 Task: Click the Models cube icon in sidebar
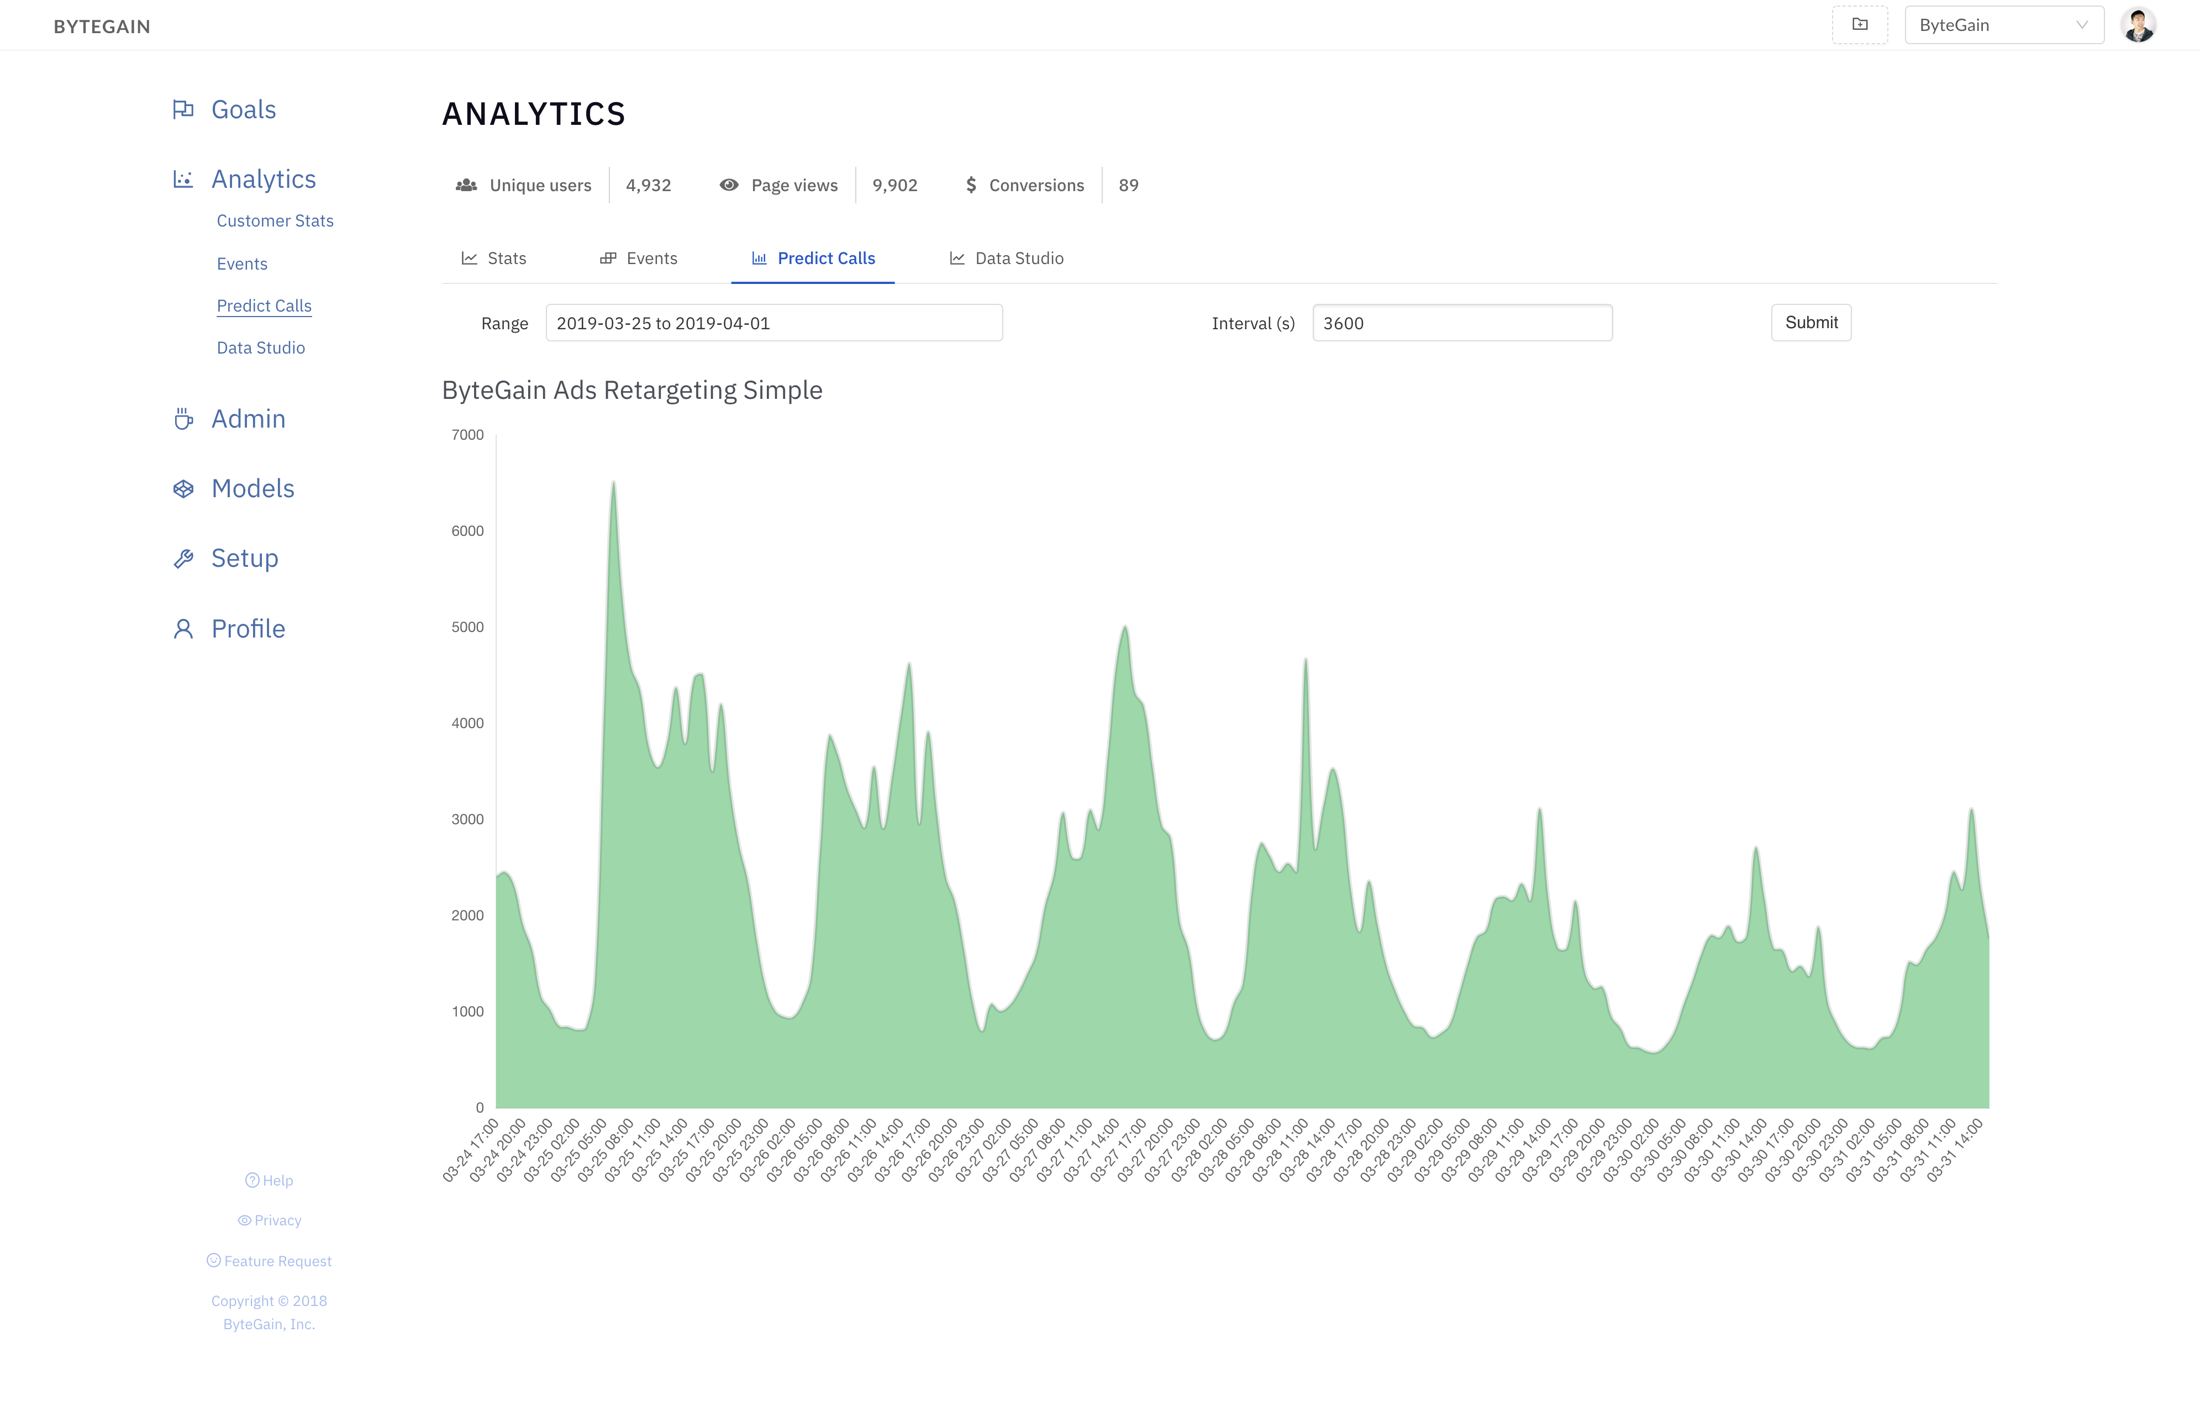click(x=183, y=488)
